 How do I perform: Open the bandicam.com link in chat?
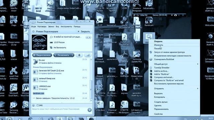click(38, 93)
